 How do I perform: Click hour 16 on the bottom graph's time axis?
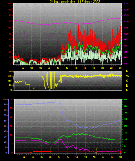(85, 157)
